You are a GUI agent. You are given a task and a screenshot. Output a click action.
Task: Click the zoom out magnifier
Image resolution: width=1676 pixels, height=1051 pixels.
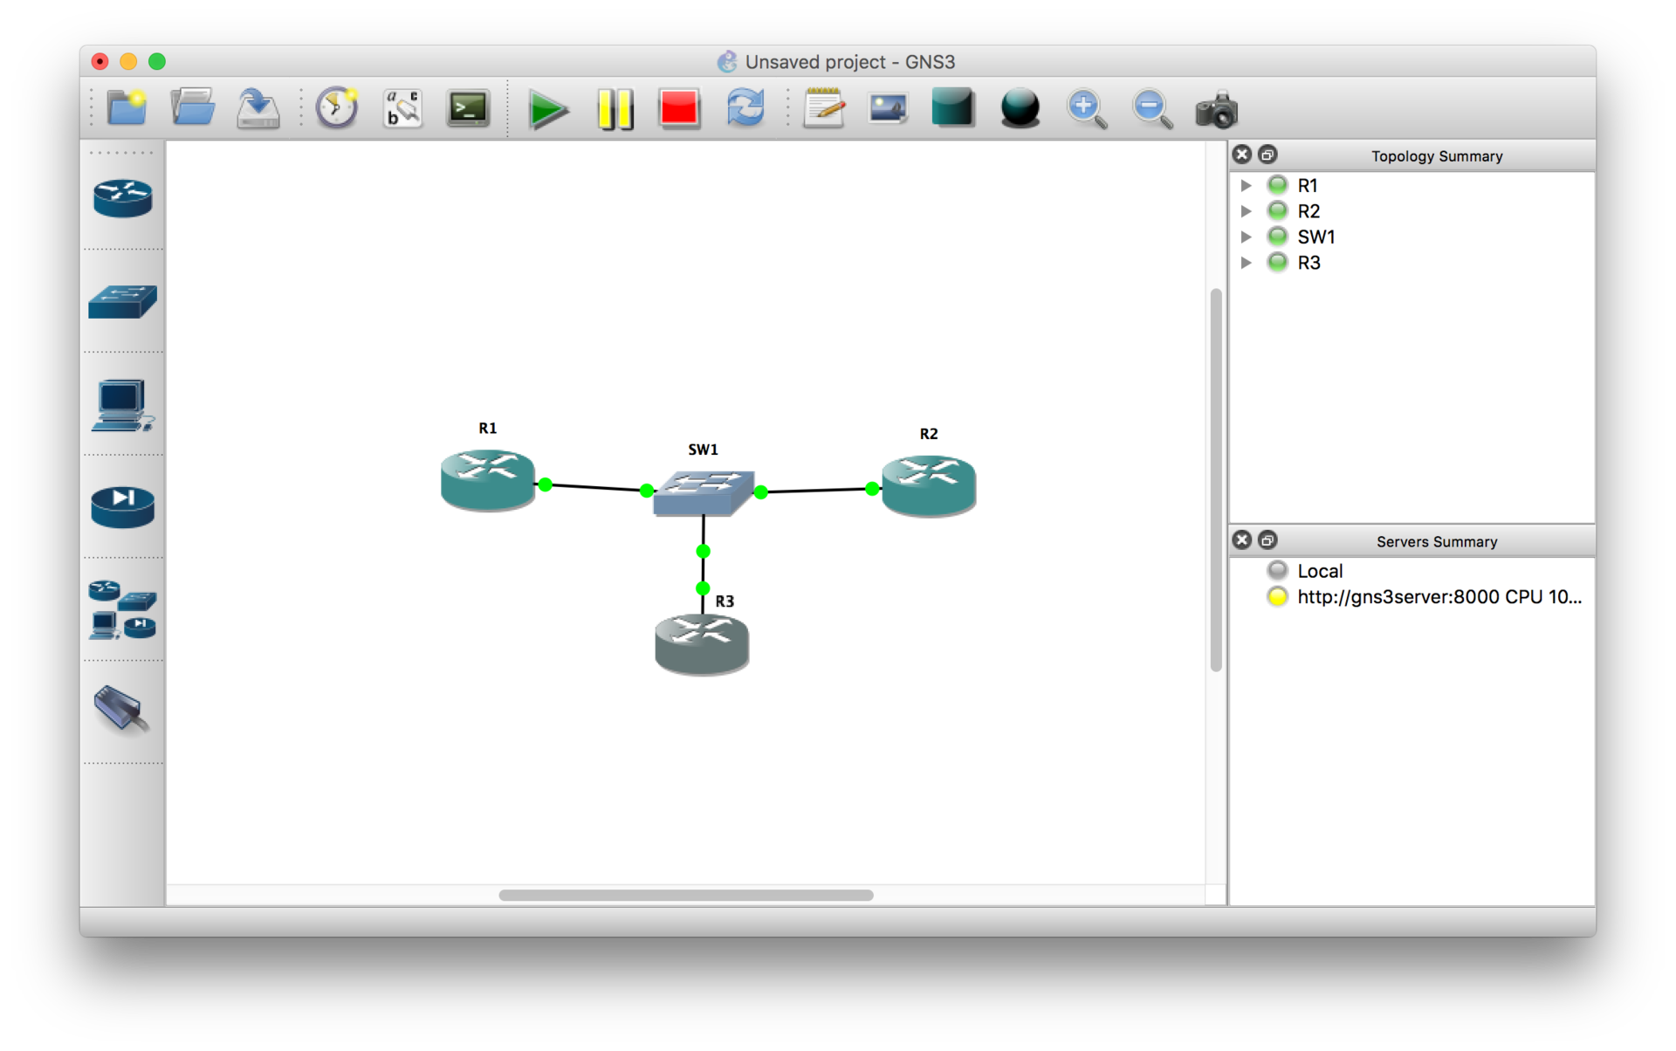pos(1151,110)
